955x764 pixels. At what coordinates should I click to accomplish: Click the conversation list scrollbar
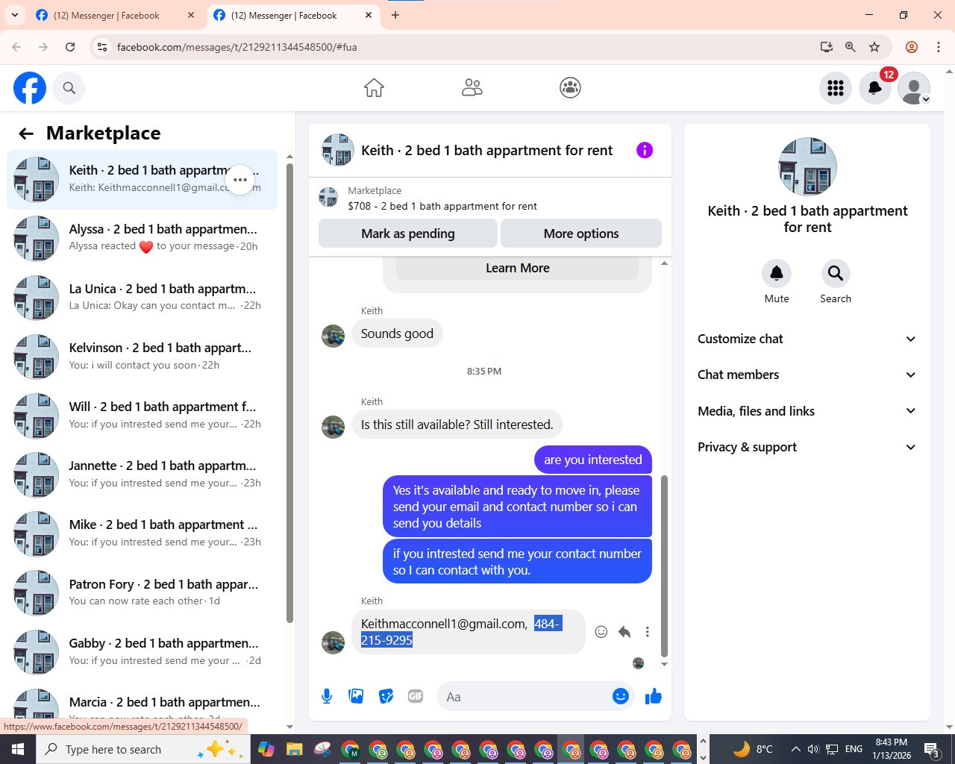click(x=289, y=394)
